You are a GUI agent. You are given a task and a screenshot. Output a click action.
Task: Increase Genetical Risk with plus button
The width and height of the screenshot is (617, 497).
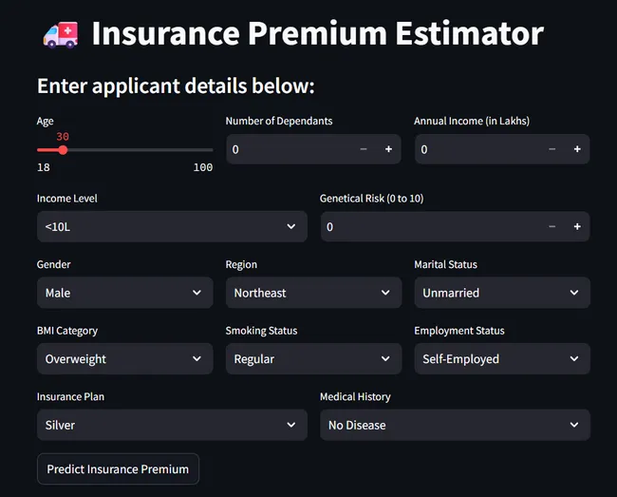[577, 226]
